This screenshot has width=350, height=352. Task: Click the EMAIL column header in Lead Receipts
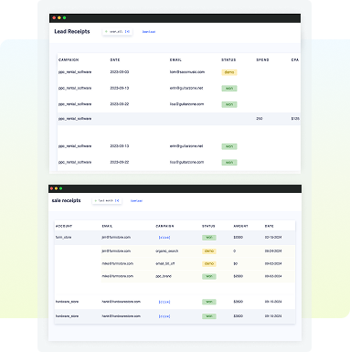point(175,60)
